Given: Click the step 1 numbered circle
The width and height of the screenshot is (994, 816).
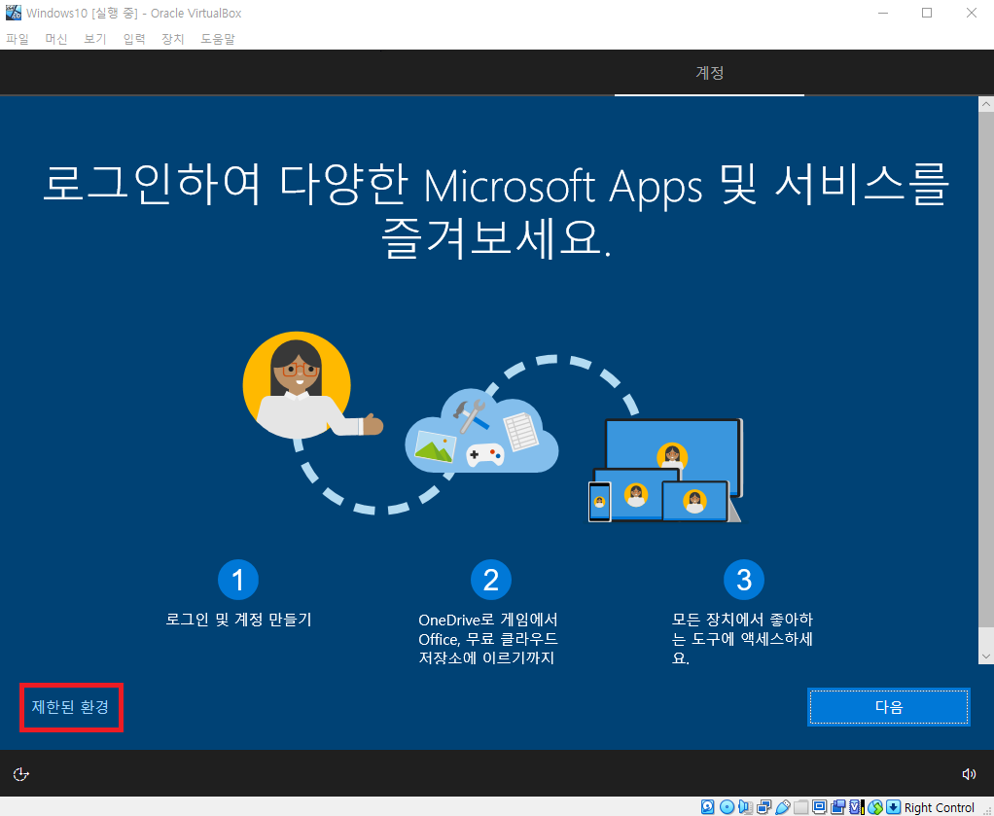Looking at the screenshot, I should [237, 580].
